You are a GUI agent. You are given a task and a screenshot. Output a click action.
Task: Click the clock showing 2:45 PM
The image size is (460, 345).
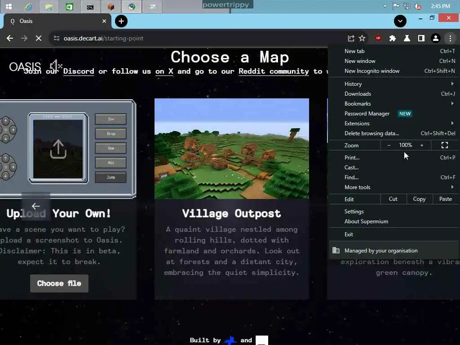pyautogui.click(x=440, y=6)
